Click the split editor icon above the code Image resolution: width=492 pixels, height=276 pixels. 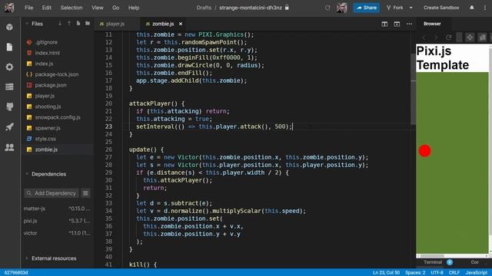pos(384,24)
